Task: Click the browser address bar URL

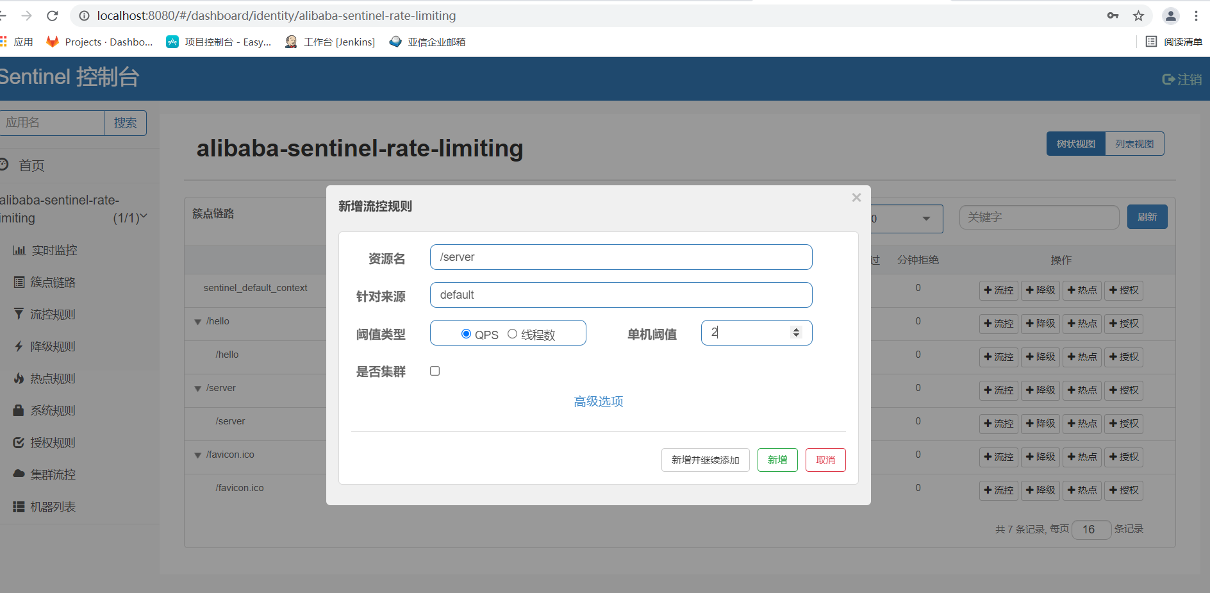Action: coord(276,15)
